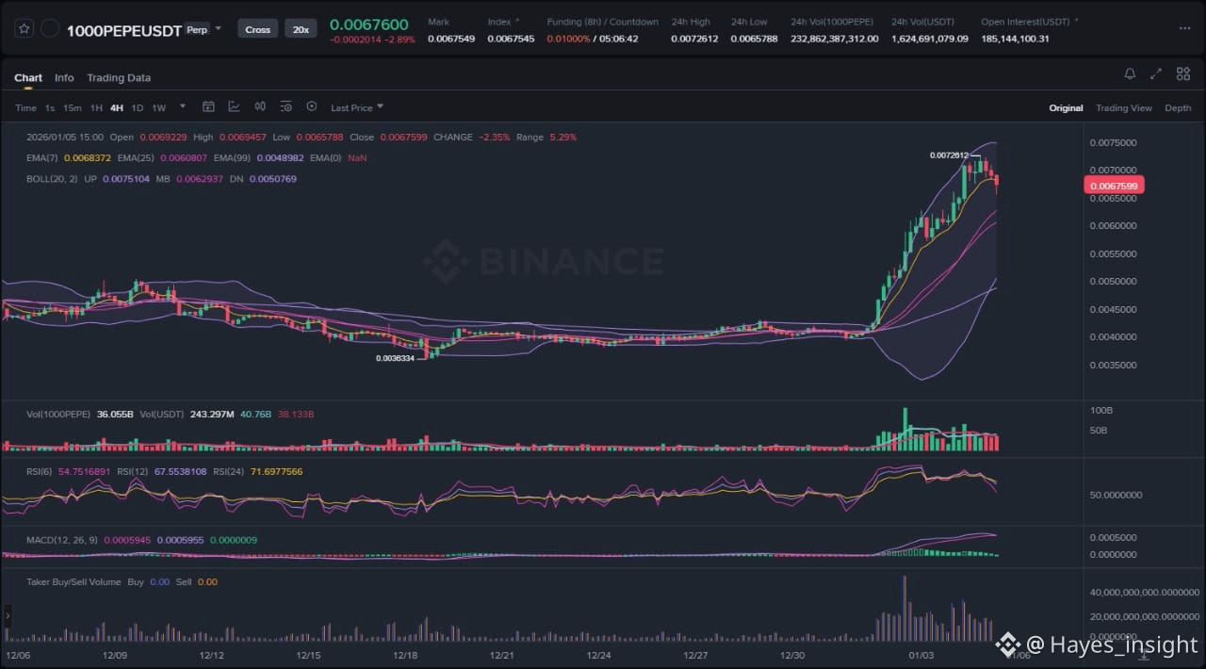Open the chart display settings icon
This screenshot has height=669, width=1206.
click(285, 107)
